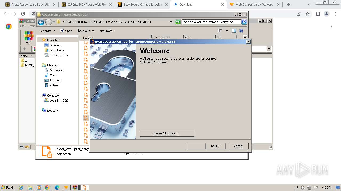Select the highlighted decryptor file icon

(86, 118)
